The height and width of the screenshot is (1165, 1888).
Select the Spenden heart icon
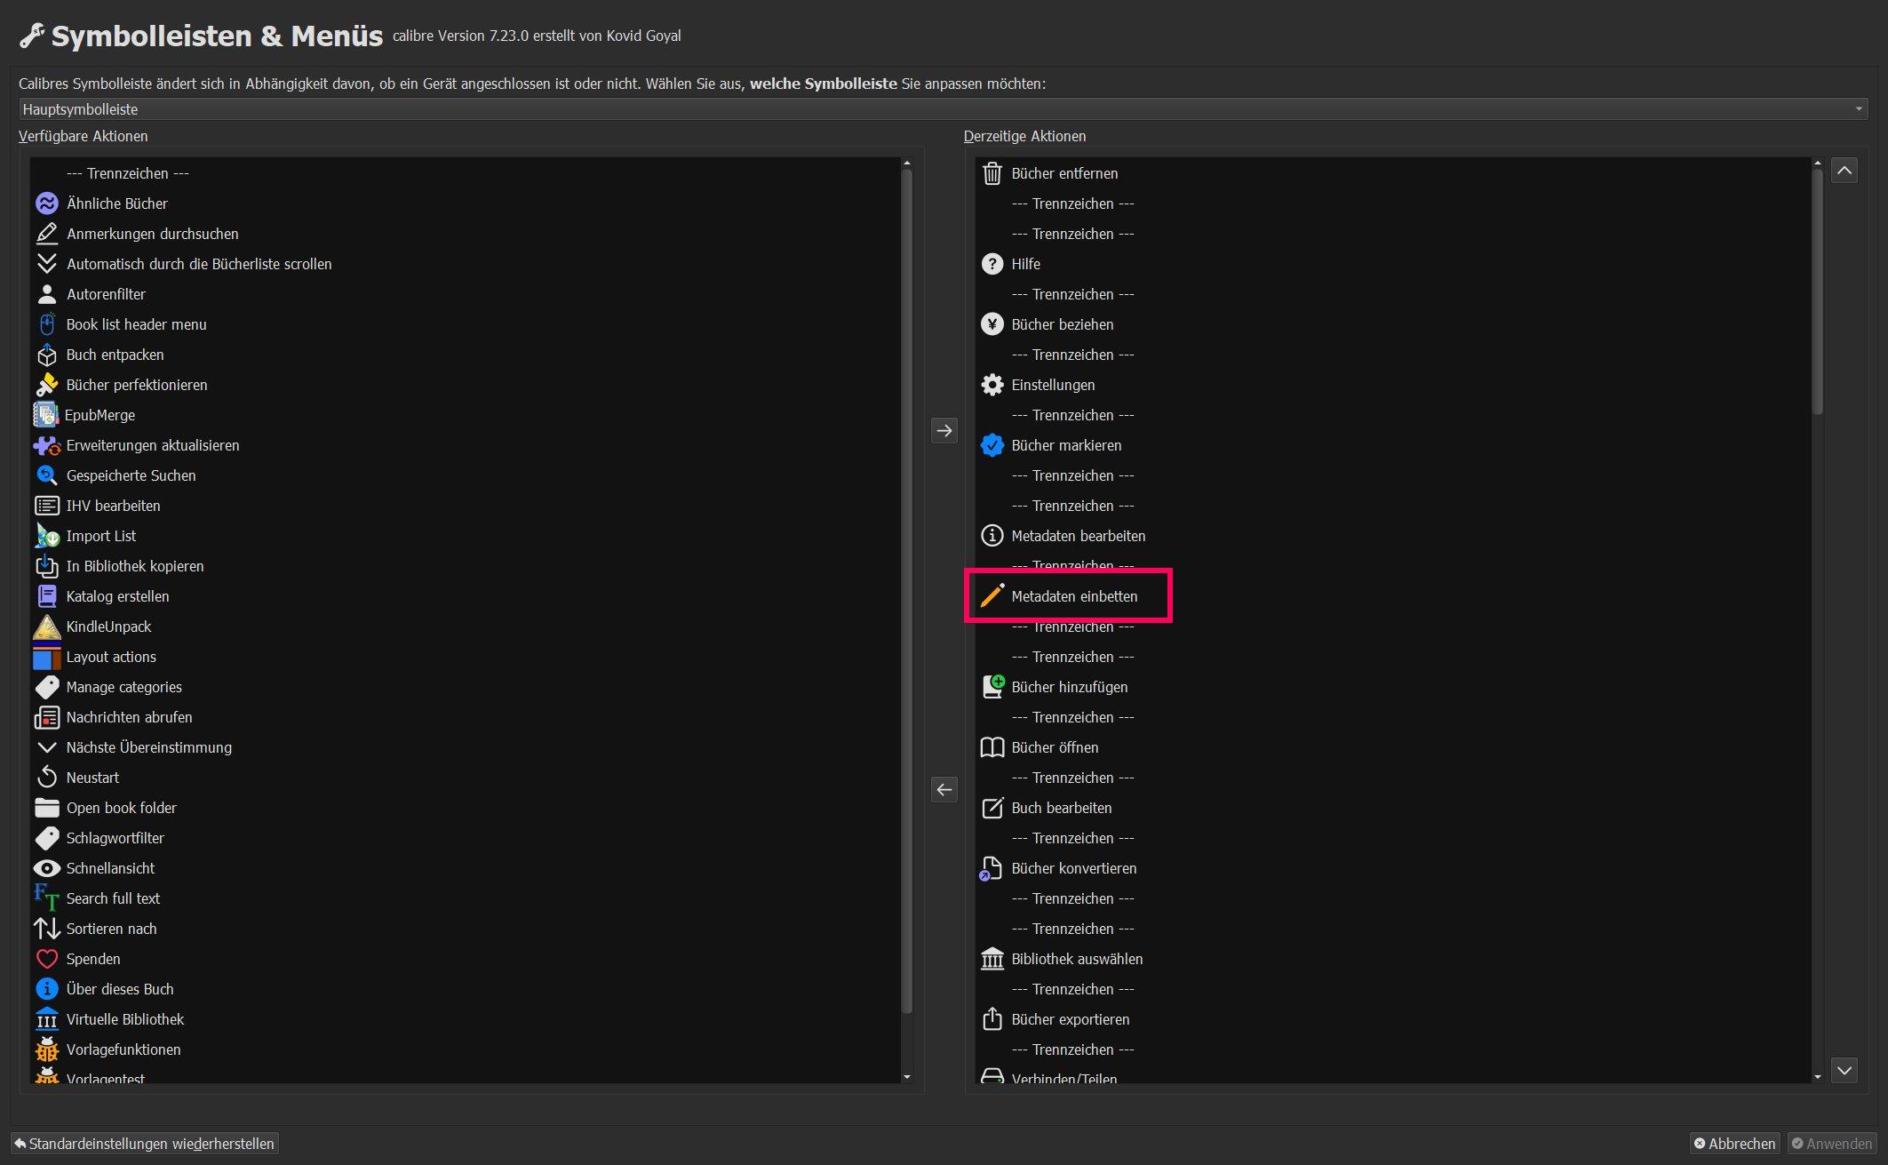[46, 959]
